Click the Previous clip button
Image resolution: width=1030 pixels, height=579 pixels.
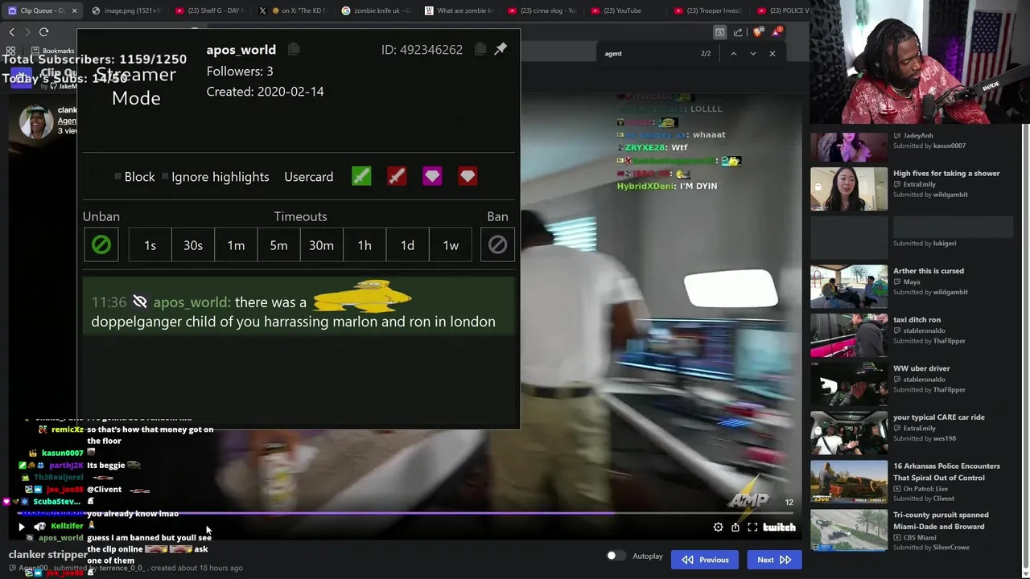pyautogui.click(x=706, y=560)
